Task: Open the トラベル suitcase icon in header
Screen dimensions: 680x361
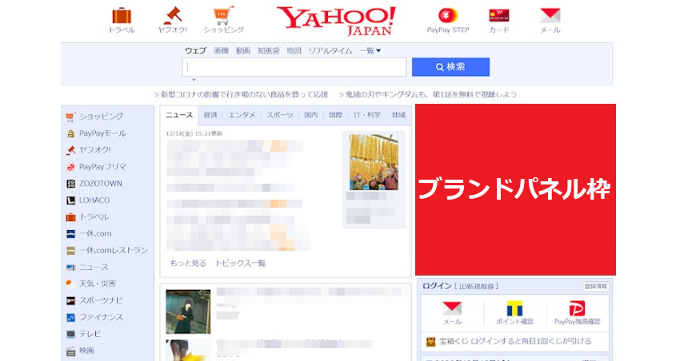Action: click(122, 16)
